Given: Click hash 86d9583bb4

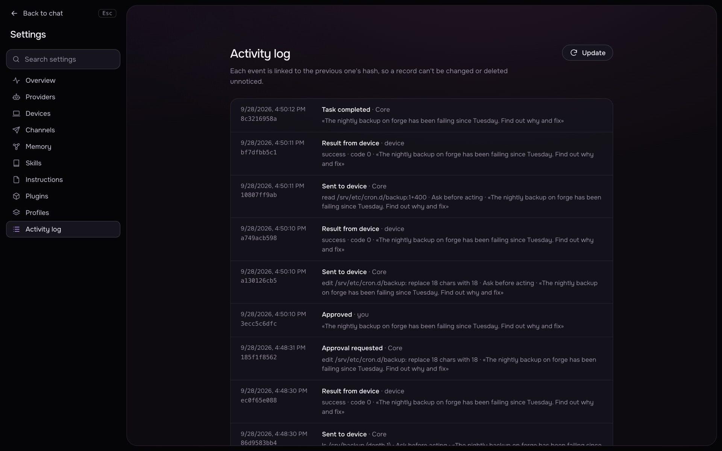Looking at the screenshot, I should click(259, 443).
